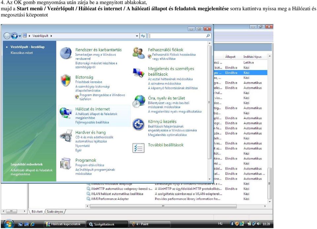Launch Internet Explorer from quick launch

coord(32,224)
